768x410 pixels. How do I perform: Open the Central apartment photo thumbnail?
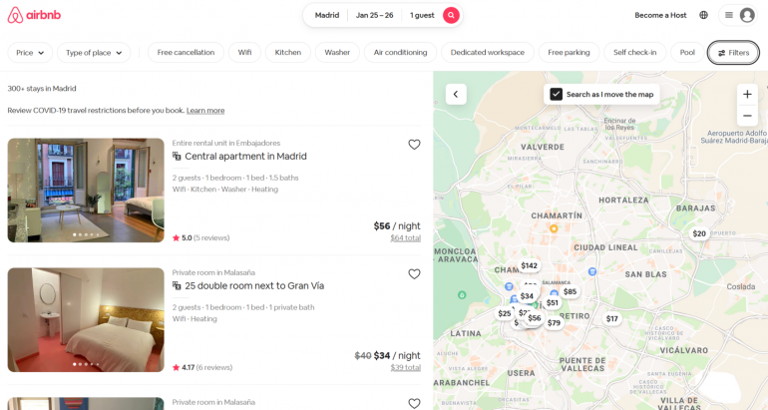coord(86,190)
